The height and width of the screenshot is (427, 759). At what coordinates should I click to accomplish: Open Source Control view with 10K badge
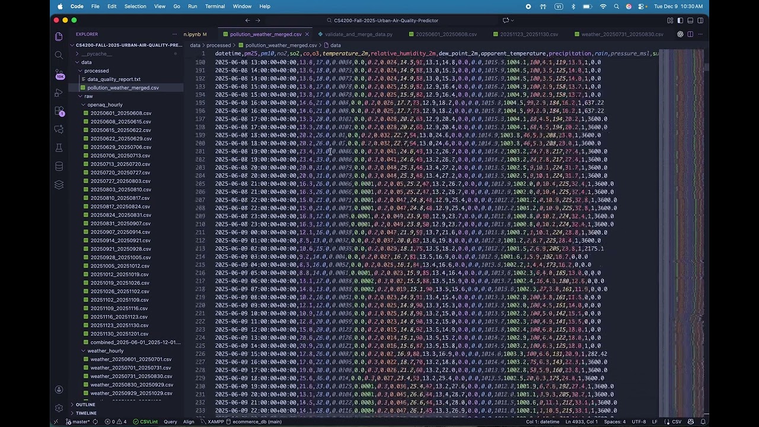click(59, 74)
